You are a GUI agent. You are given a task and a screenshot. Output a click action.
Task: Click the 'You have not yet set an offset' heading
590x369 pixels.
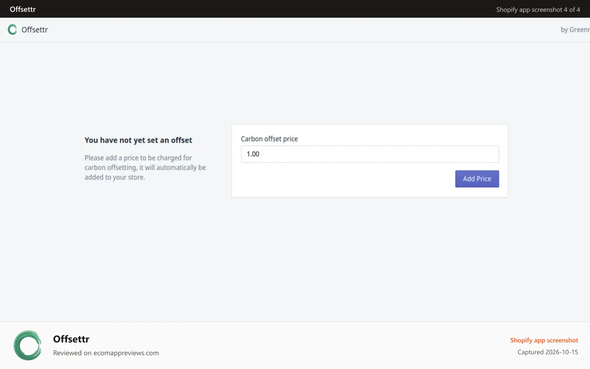(x=138, y=140)
